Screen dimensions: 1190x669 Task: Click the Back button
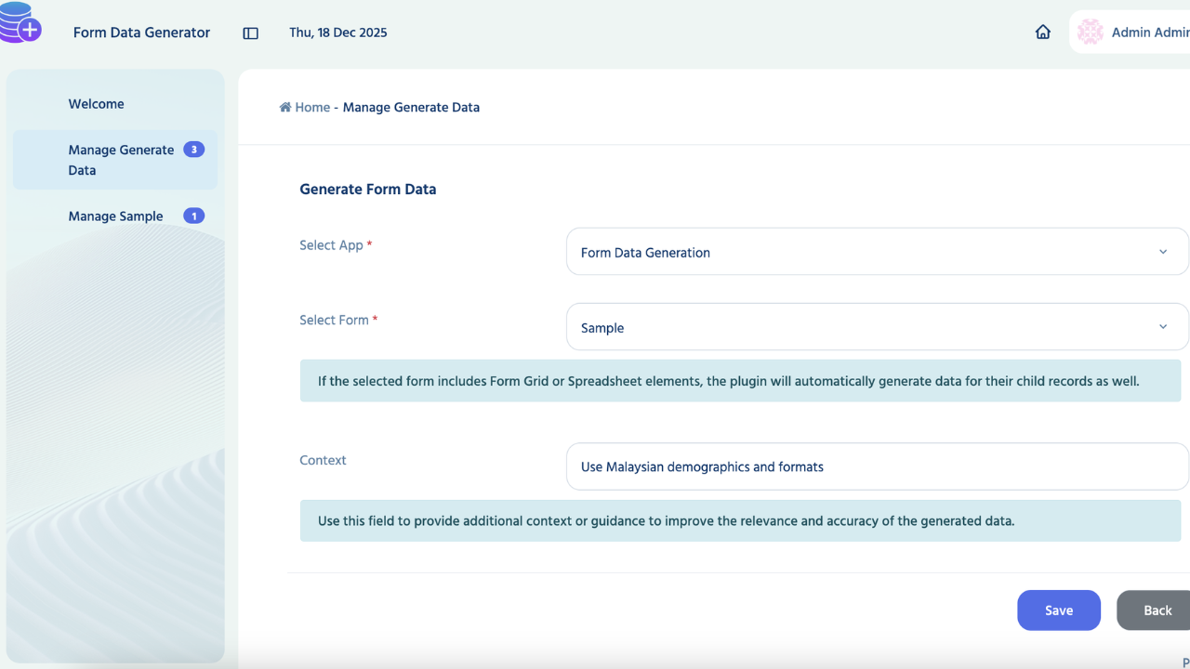point(1156,610)
